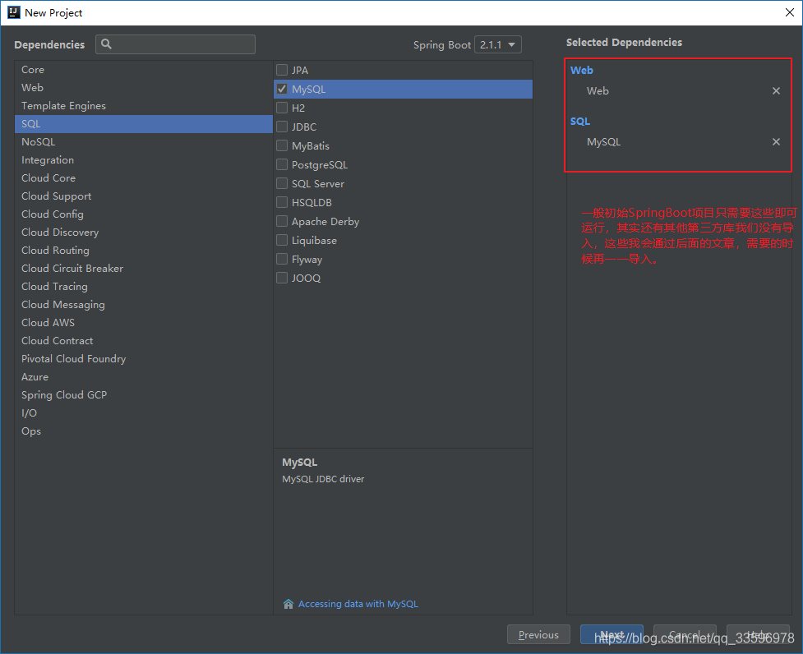Select the Cloud Config category

143,214
